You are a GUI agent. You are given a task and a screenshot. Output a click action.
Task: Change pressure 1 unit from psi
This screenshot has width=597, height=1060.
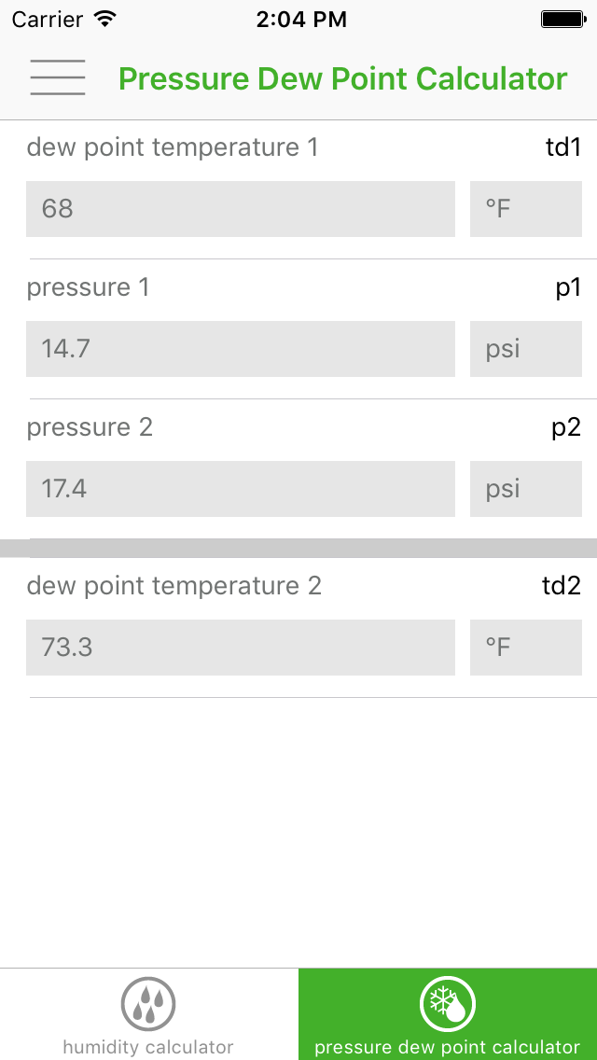(x=525, y=349)
